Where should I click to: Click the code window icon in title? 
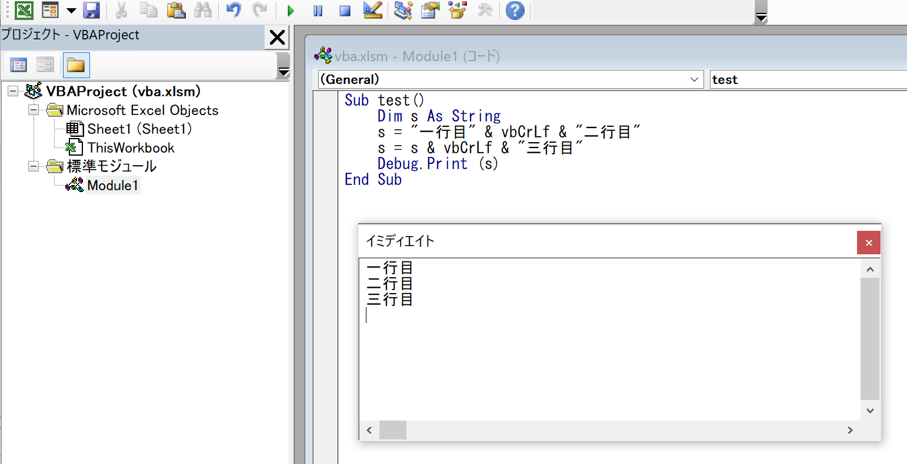(324, 56)
